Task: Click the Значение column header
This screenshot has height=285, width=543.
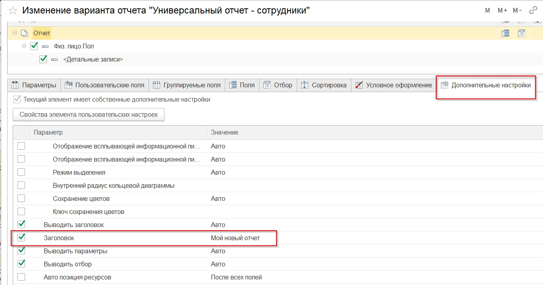Action: pyautogui.click(x=375, y=132)
